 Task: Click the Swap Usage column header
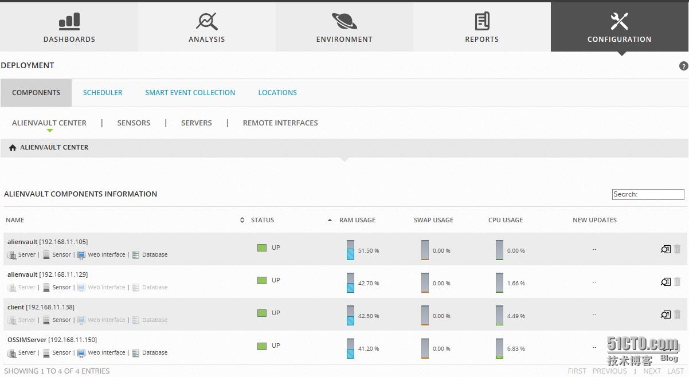[x=433, y=220]
